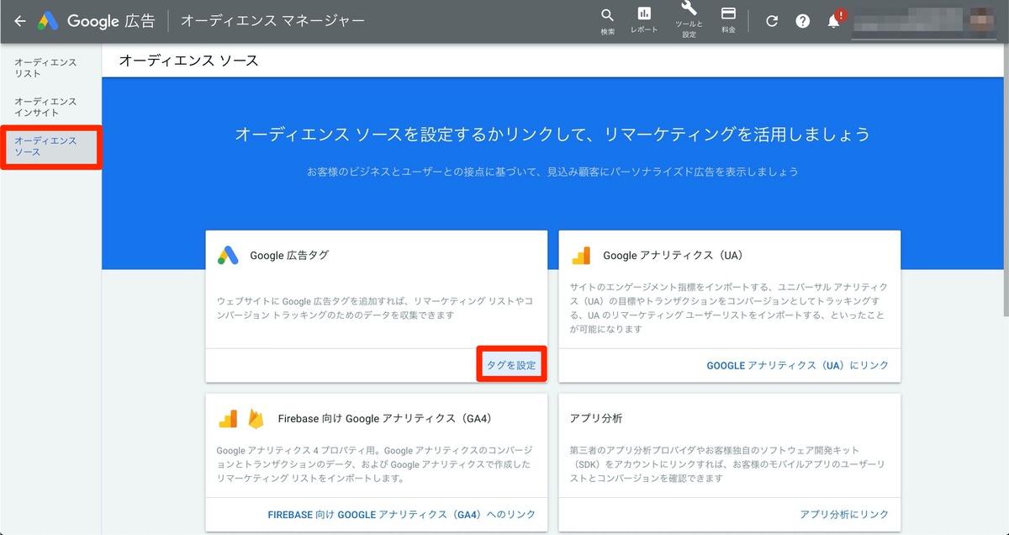Image resolution: width=1009 pixels, height=535 pixels.
Task: Open Tools and Settings (ツールと設定) wrench
Action: point(689,21)
